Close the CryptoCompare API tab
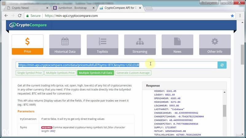 tap(140, 8)
